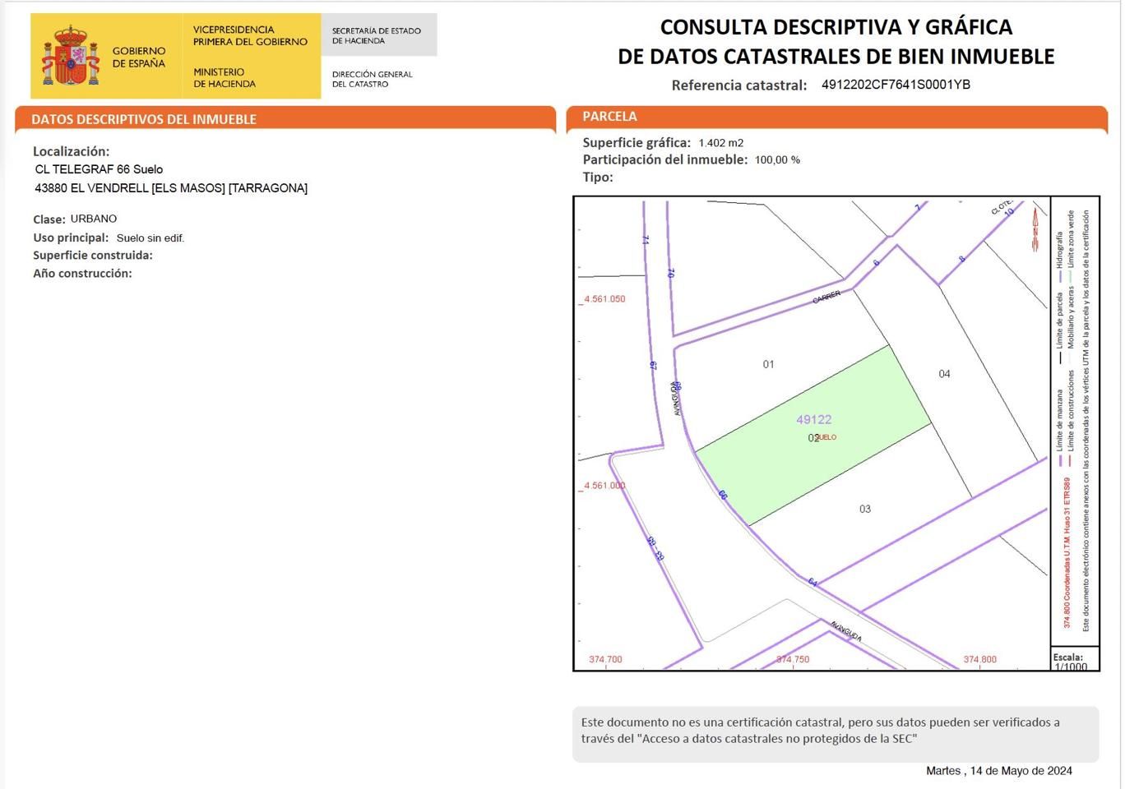
Task: Click the Localización label
Action: click(71, 151)
